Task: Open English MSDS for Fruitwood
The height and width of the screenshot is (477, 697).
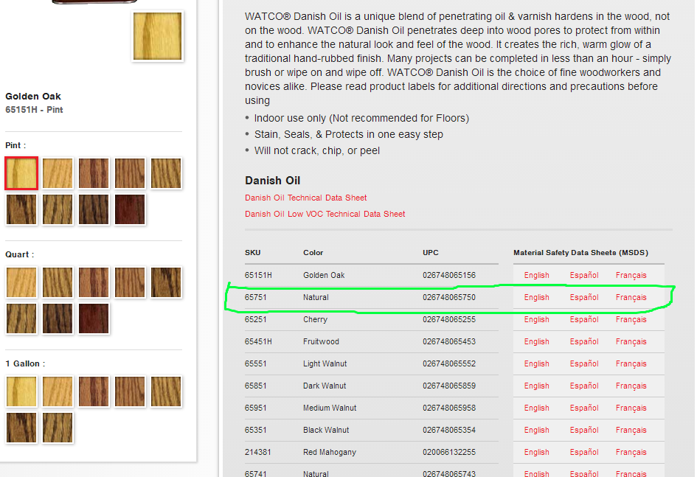Action: [536, 341]
